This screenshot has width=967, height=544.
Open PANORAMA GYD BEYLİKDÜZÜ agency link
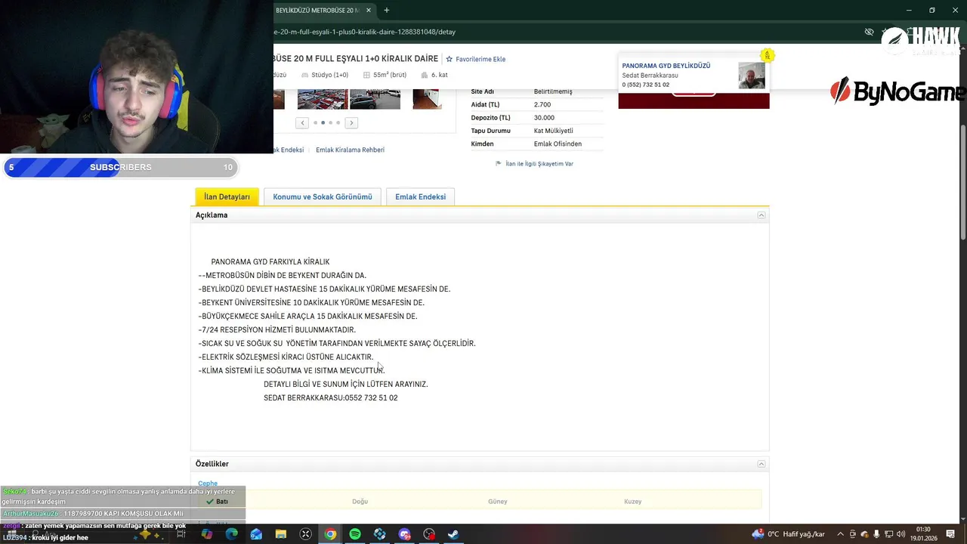(x=666, y=66)
